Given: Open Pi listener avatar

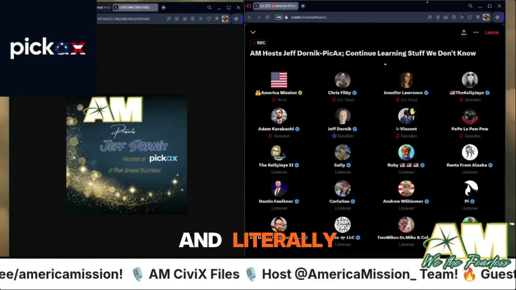Looking at the screenshot, I should click(x=470, y=188).
